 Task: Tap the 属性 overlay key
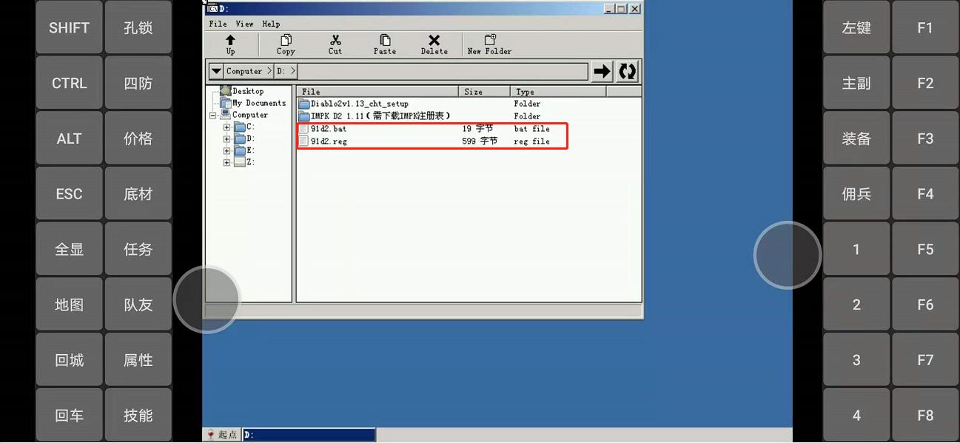click(x=138, y=360)
